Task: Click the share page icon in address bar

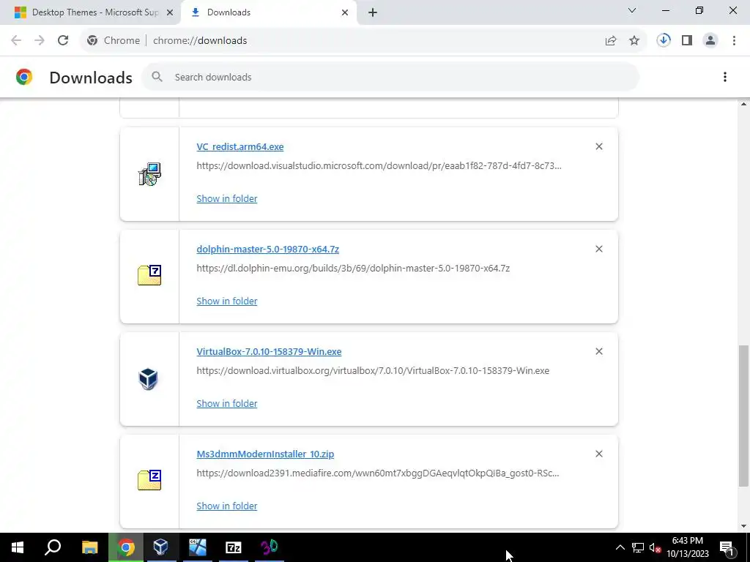Action: (x=611, y=41)
